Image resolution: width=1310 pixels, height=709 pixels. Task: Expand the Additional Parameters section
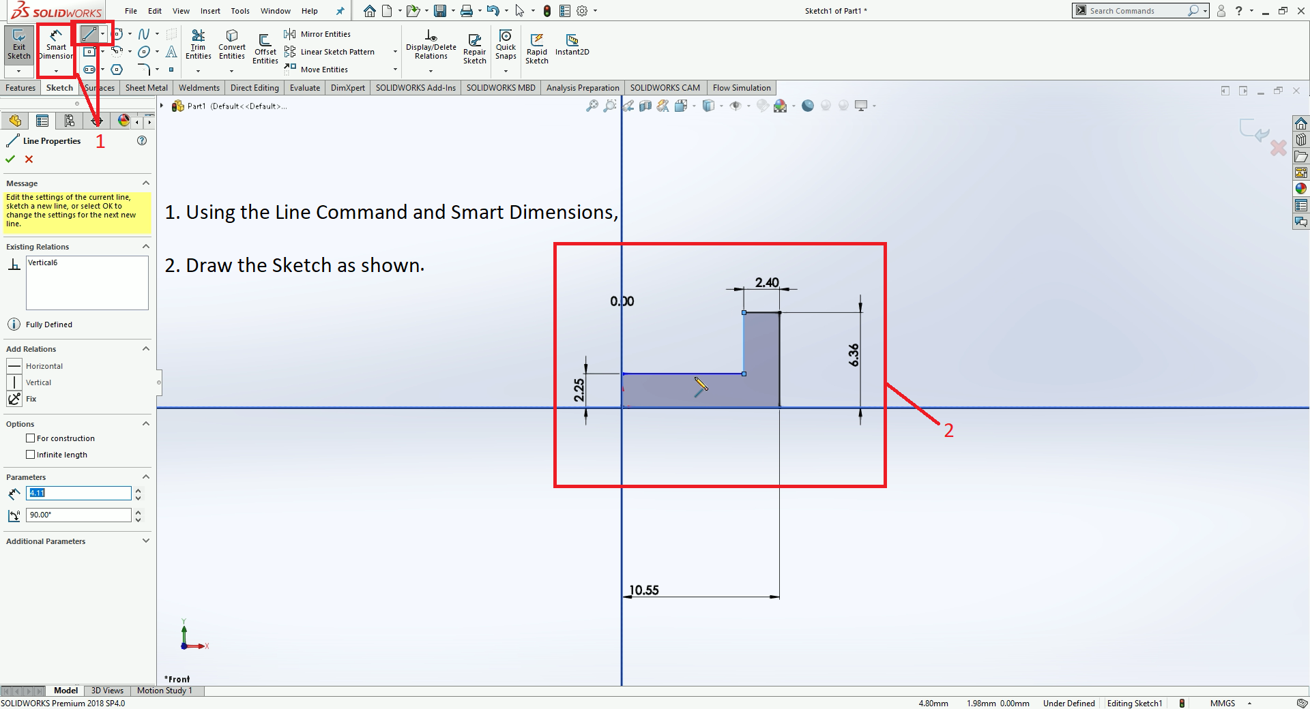click(145, 541)
